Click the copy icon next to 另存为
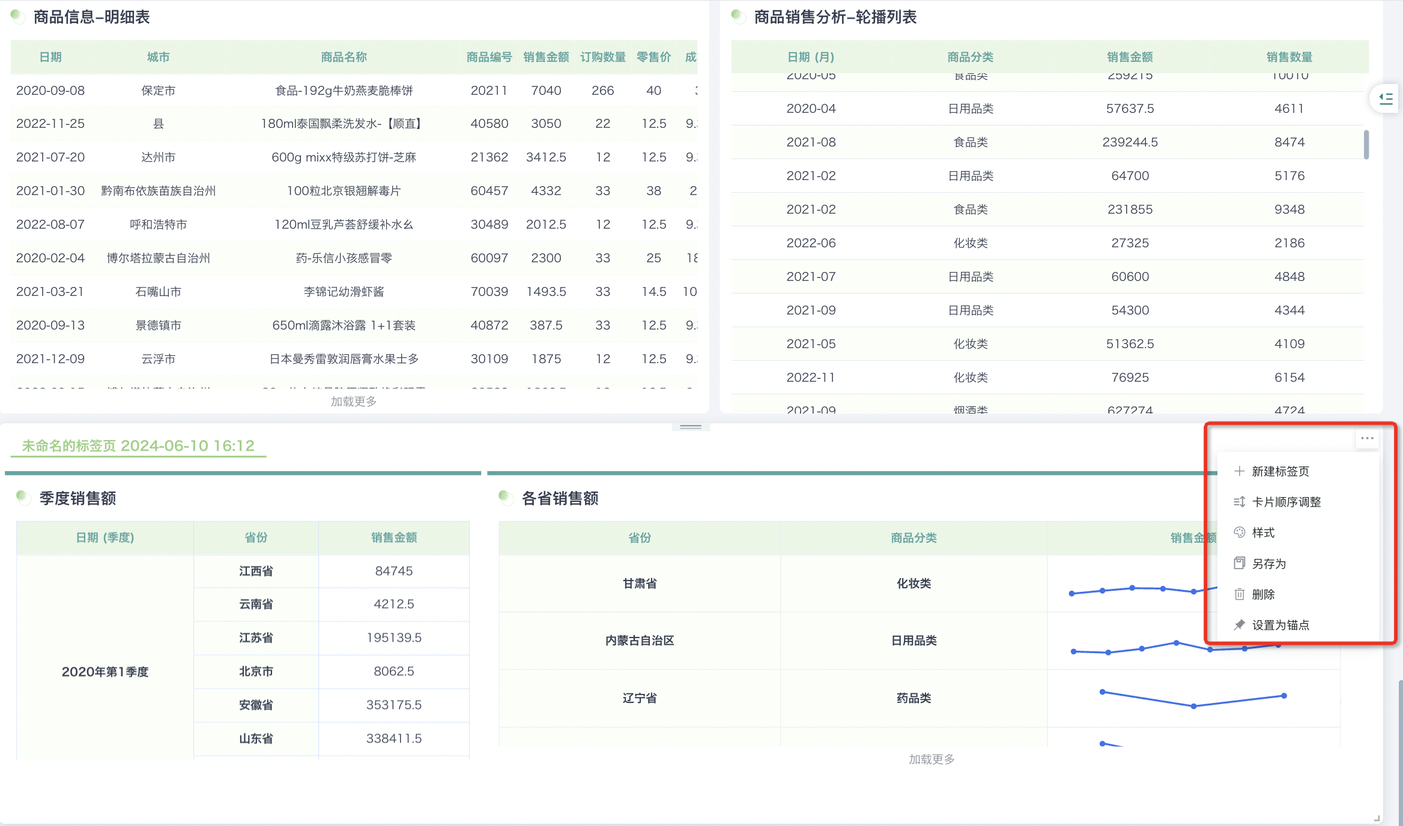The image size is (1403, 826). point(1239,563)
